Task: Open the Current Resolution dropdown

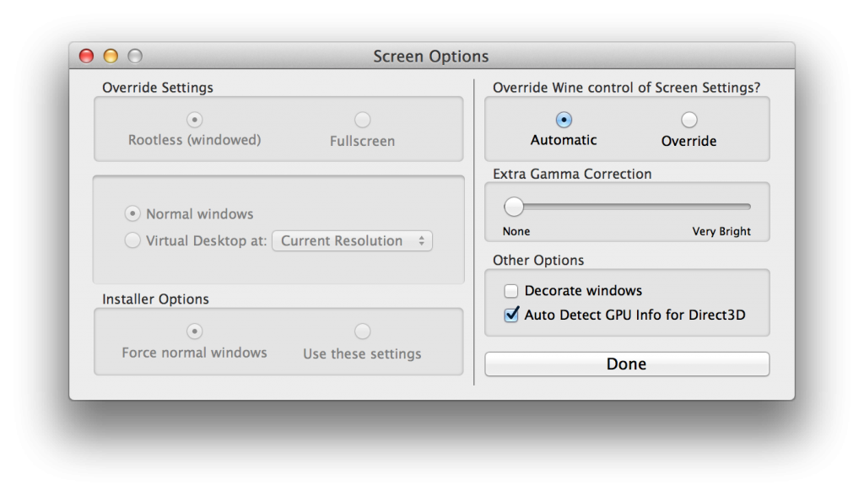Action: pyautogui.click(x=352, y=241)
